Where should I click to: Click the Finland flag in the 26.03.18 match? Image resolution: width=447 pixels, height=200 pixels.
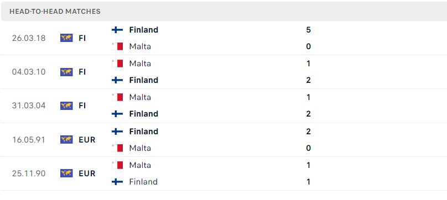pos(117,30)
